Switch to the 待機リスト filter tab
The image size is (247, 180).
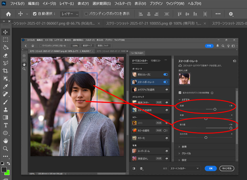(x=156, y=60)
